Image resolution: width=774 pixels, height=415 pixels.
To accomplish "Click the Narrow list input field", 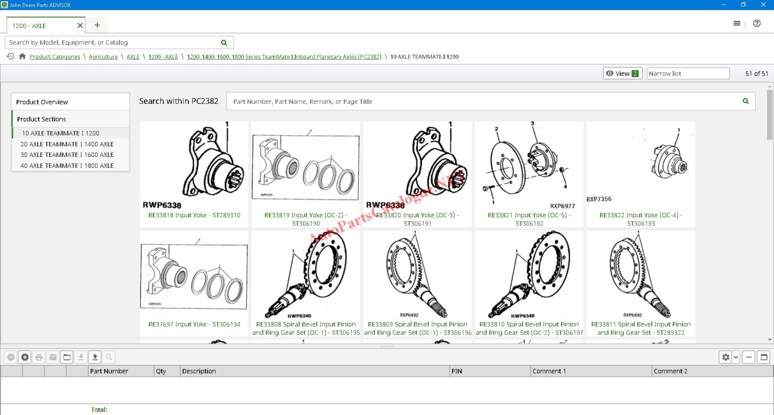I will click(x=688, y=74).
